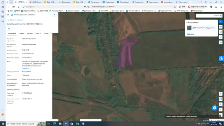This screenshot has height=126, width=224.
Task: Open the map print/frame tool icon
Action: click(x=220, y=32)
